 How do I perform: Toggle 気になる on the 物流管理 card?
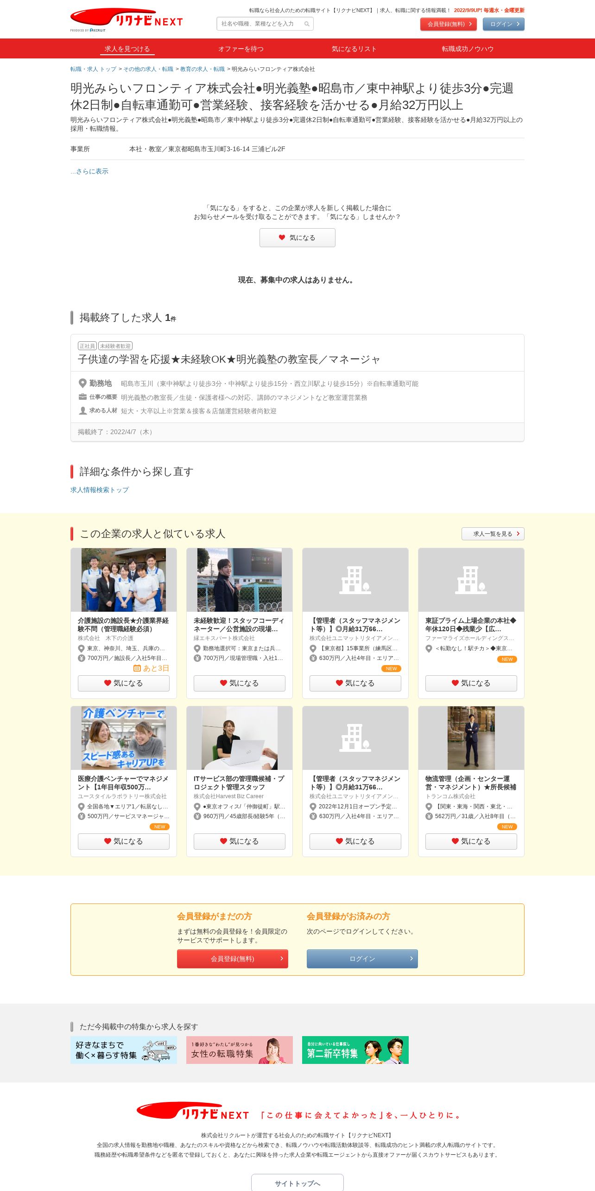pos(471,841)
